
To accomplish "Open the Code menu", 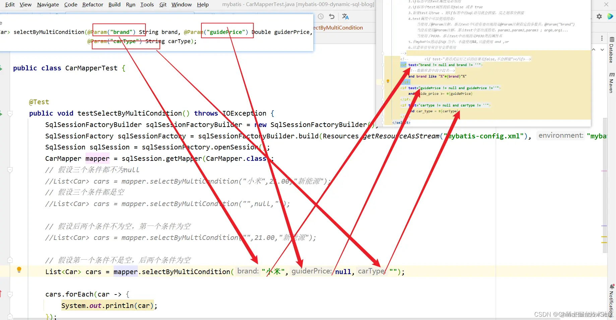I will [70, 4].
